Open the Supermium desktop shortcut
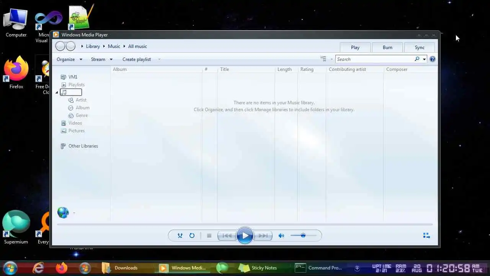The image size is (490, 276). click(16, 227)
